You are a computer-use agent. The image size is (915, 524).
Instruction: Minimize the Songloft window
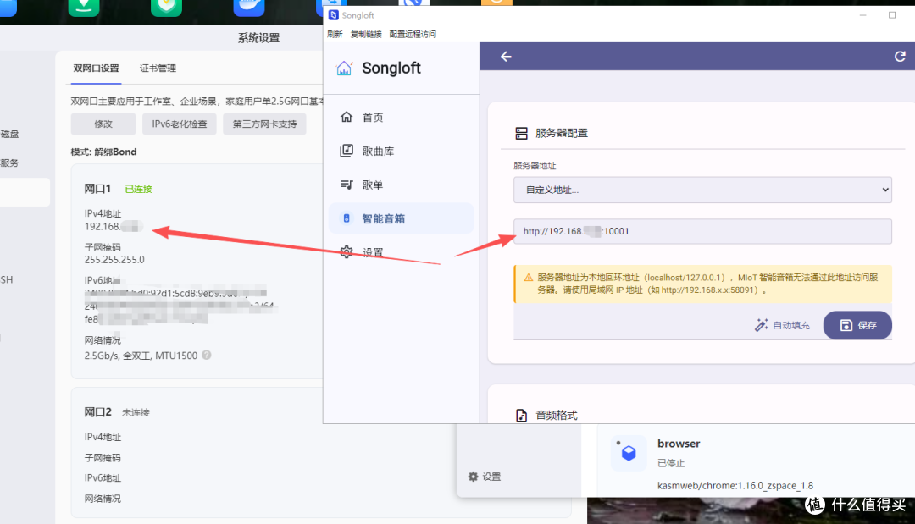coord(863,15)
